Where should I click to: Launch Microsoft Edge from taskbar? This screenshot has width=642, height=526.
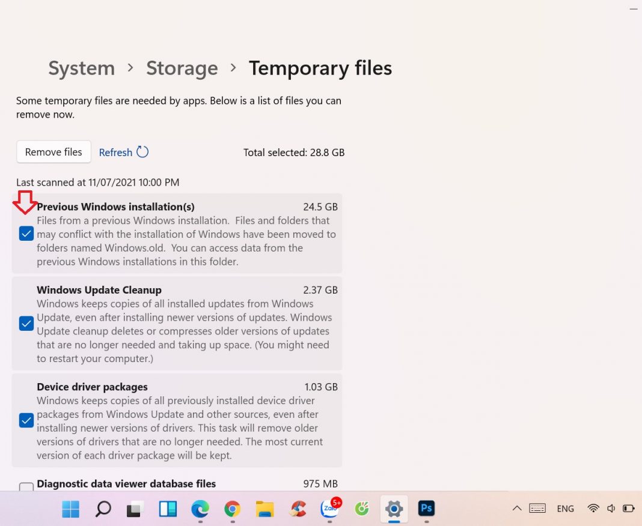200,509
